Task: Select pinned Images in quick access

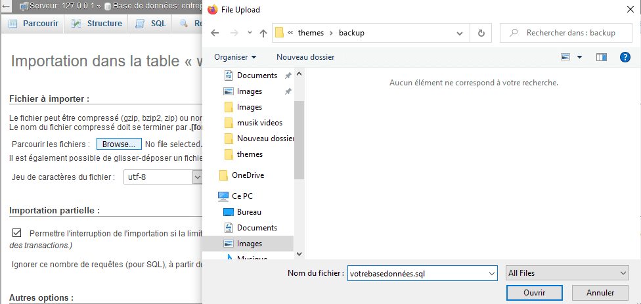Action: point(250,91)
